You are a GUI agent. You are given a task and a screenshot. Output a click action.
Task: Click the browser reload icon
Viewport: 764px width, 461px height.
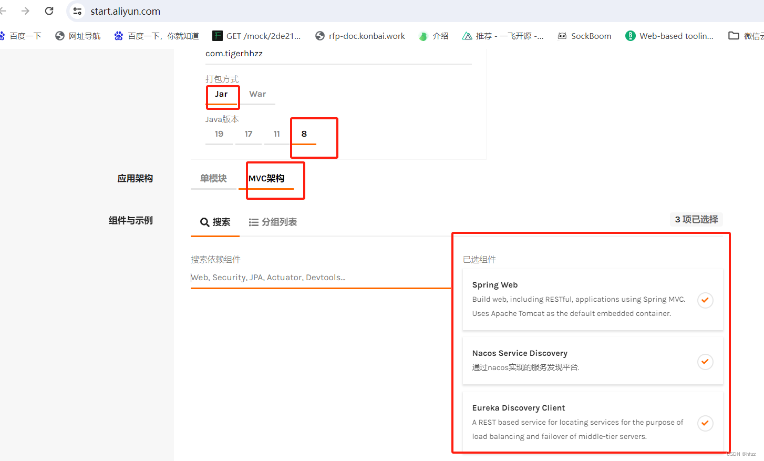tap(49, 11)
